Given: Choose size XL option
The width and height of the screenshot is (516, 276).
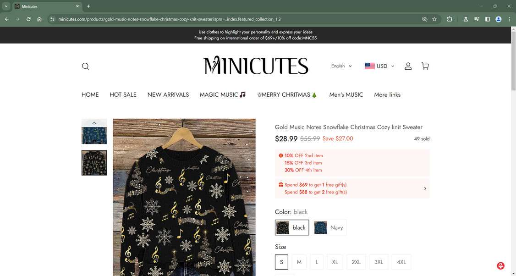Looking at the screenshot, I should coord(335,262).
